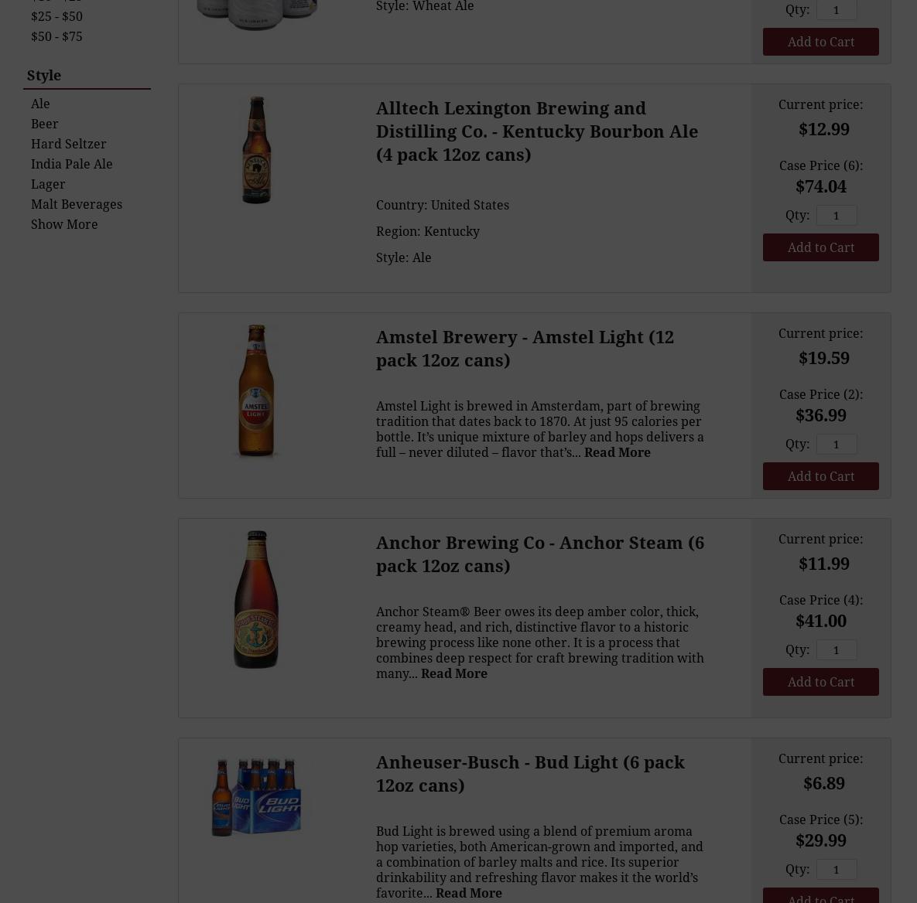This screenshot has width=917, height=903.
Task: Click the Amstel Light bottle image
Action: 256,391
